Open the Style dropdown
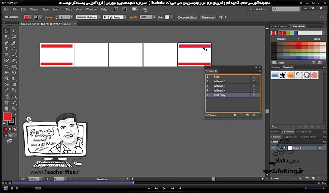 (x=171, y=17)
